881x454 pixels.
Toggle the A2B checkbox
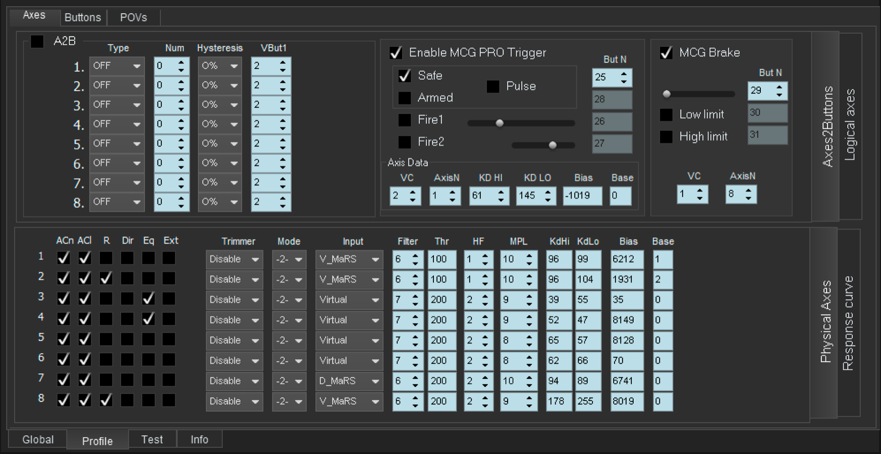point(37,41)
